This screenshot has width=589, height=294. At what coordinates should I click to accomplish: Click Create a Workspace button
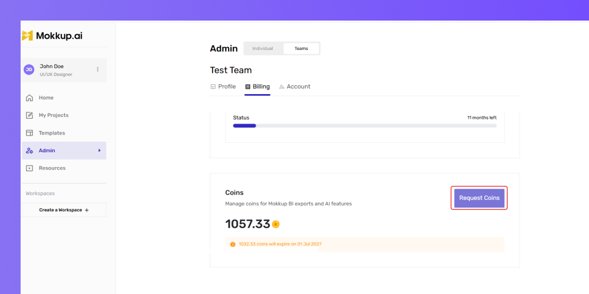[64, 210]
